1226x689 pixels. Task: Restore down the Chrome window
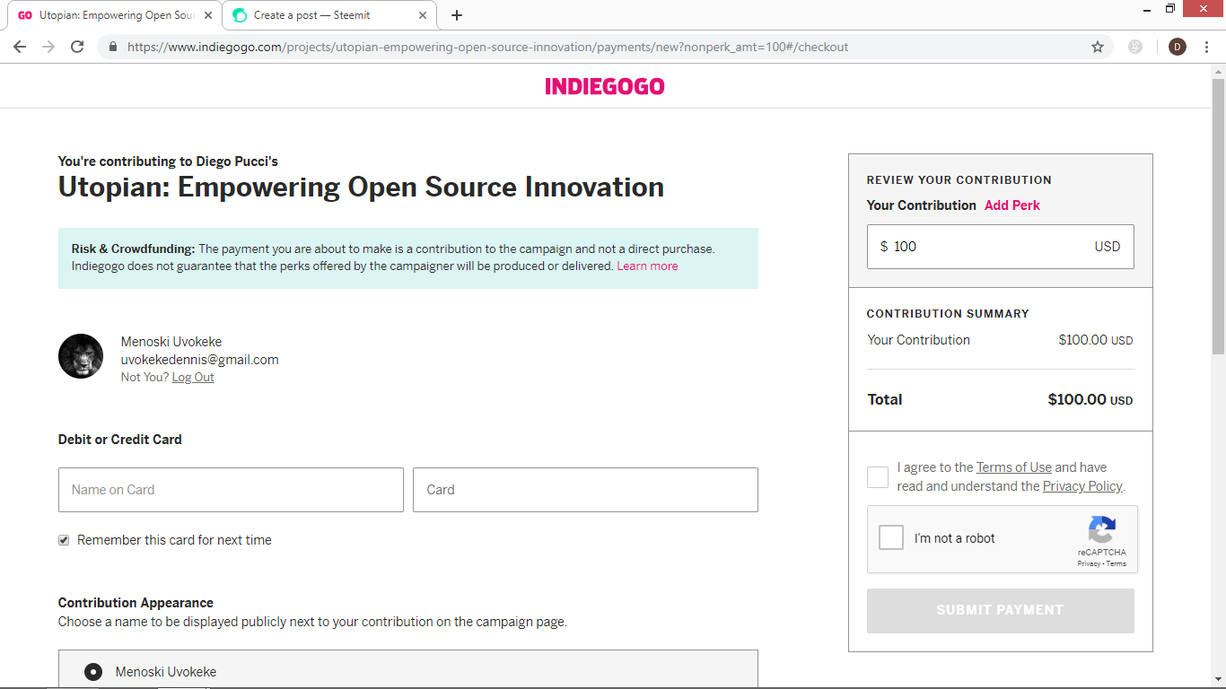(x=1169, y=9)
